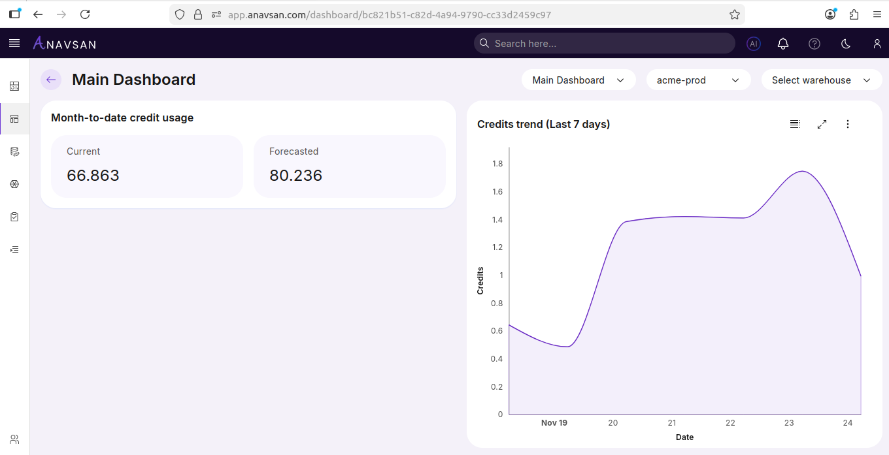Open the user account icon
Image resolution: width=889 pixels, height=455 pixels.
[877, 44]
